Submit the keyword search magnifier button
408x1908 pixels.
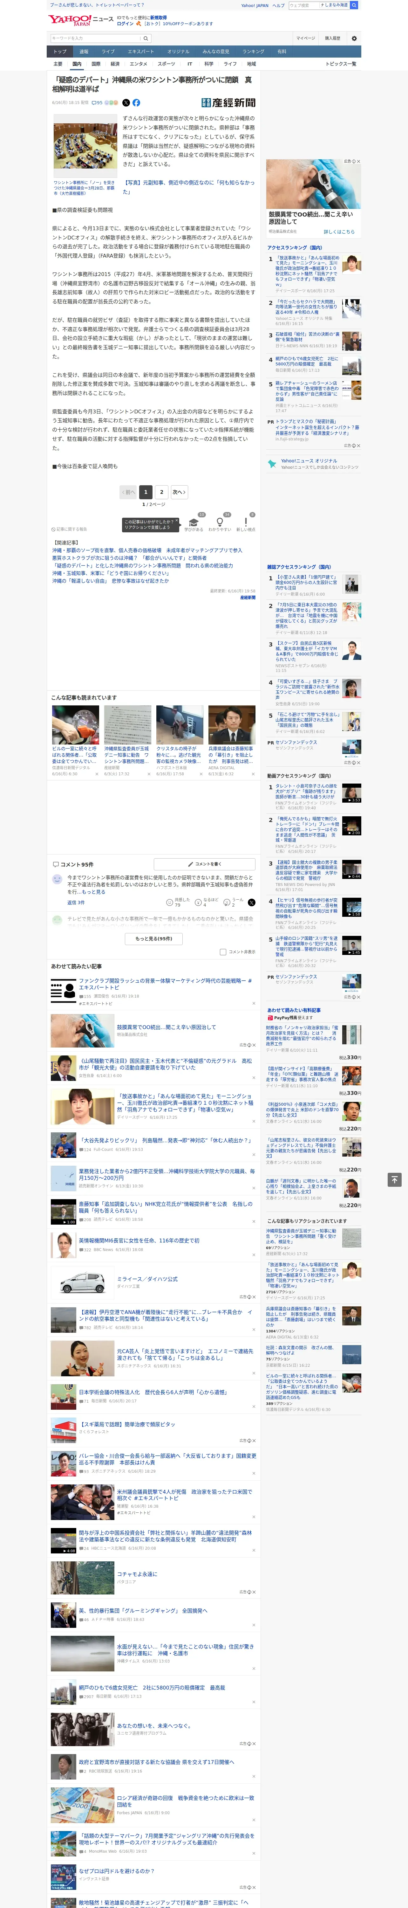tap(146, 38)
